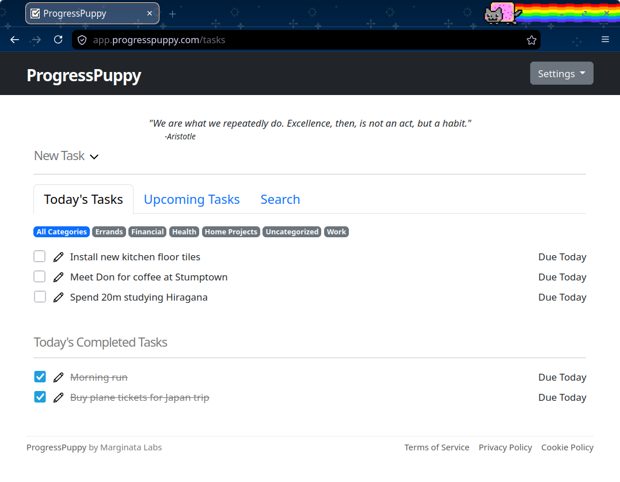Switch to the Upcoming Tasks tab
The height and width of the screenshot is (482, 620).
click(192, 199)
